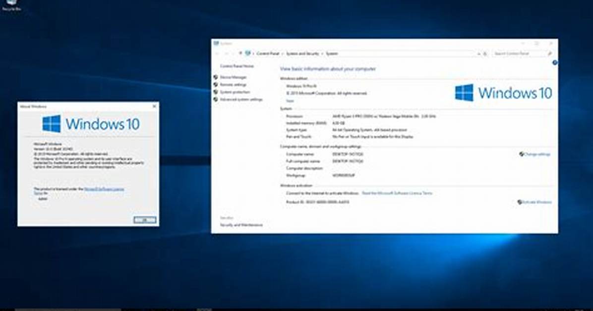The image size is (593, 311).
Task: Open Advanced system settings link
Action: pyautogui.click(x=241, y=100)
